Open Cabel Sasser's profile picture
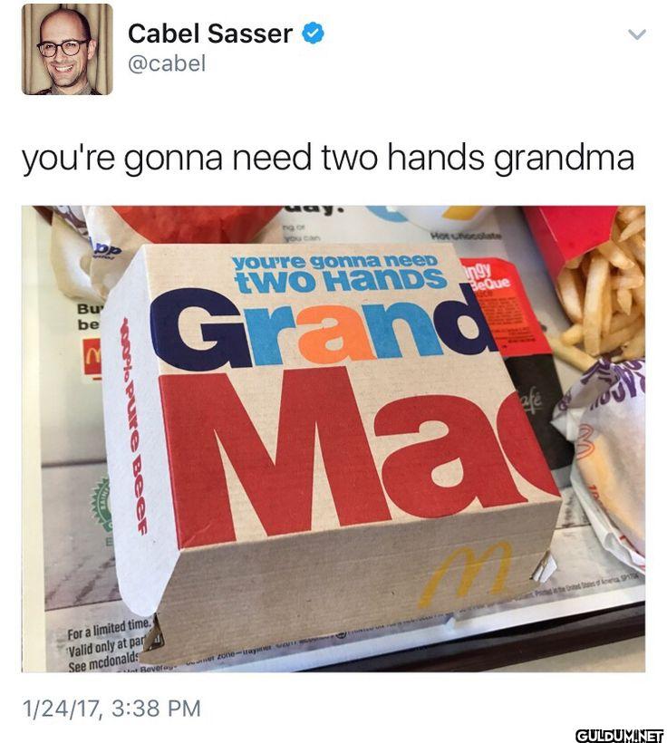Screen dimensions: 667x743 [67, 49]
